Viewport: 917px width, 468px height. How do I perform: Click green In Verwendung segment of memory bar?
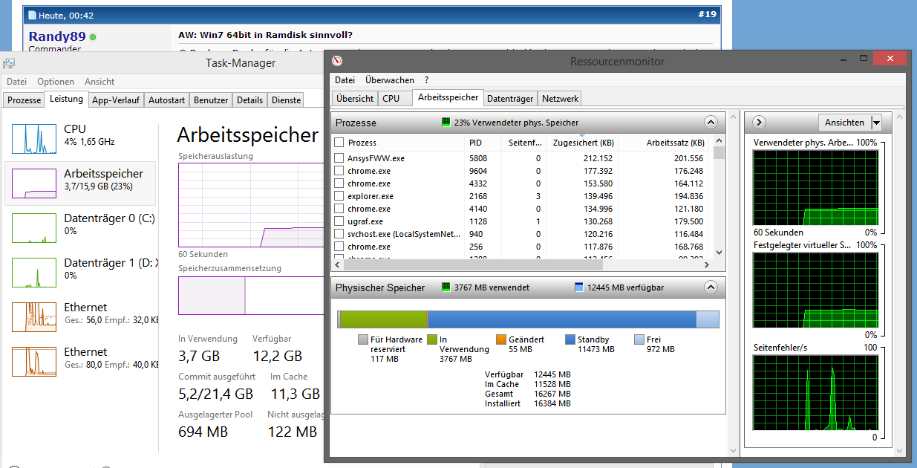click(x=384, y=319)
